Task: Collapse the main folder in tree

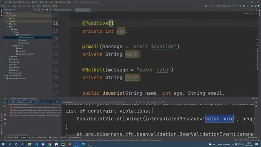Action: [x=9, y=29]
